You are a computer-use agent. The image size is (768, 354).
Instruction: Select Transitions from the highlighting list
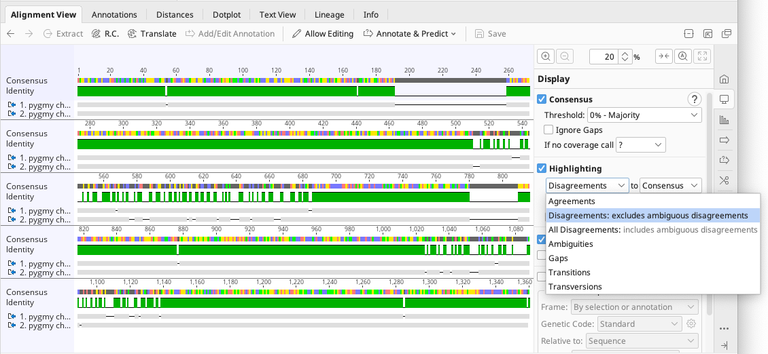[570, 273]
